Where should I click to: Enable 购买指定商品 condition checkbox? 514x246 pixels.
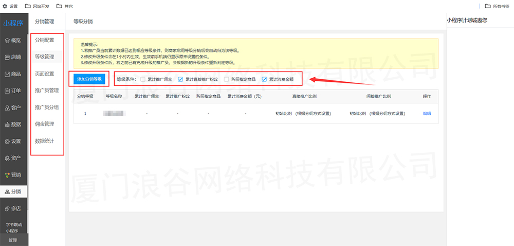coord(227,79)
